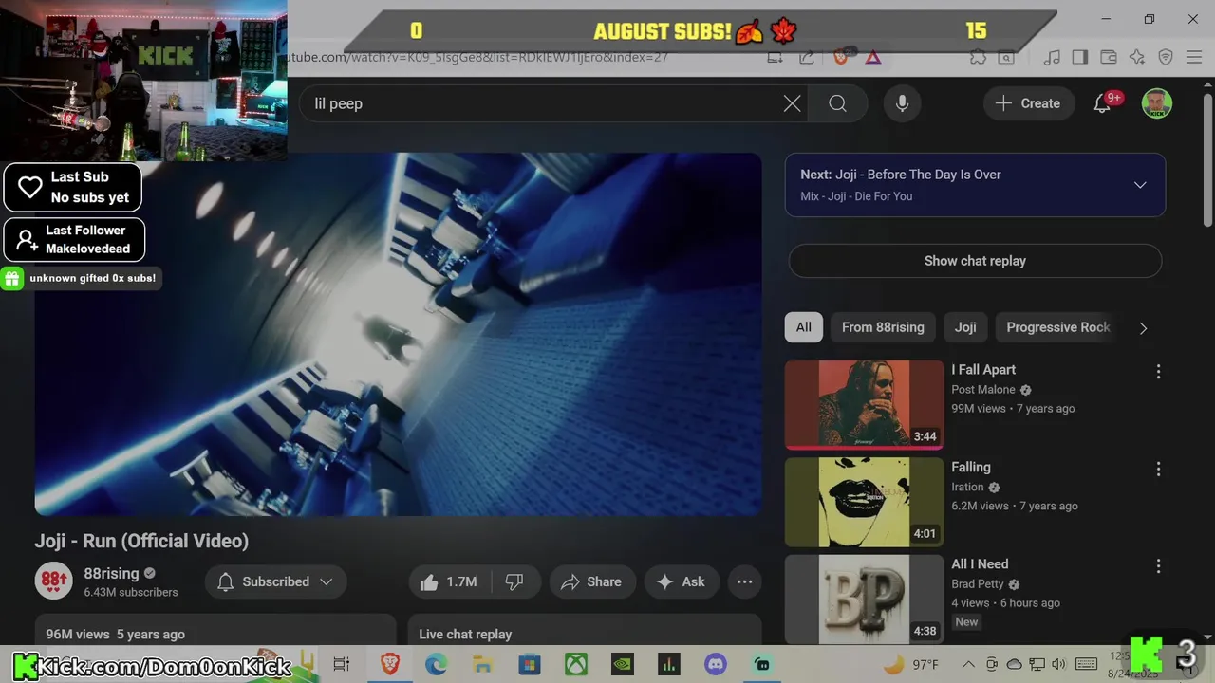Screen dimensions: 1215x683
Task: Show hidden system tray icons chevron
Action: (x=968, y=664)
